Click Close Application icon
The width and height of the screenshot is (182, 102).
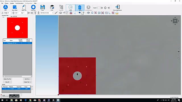117,8
